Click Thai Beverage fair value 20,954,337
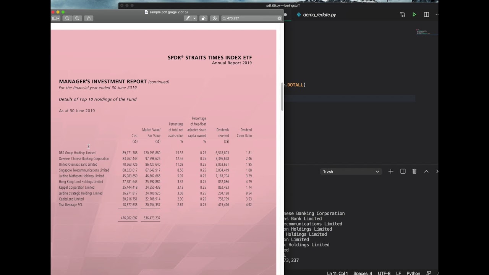 point(153,204)
